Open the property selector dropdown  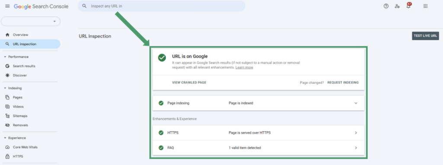(x=31, y=22)
